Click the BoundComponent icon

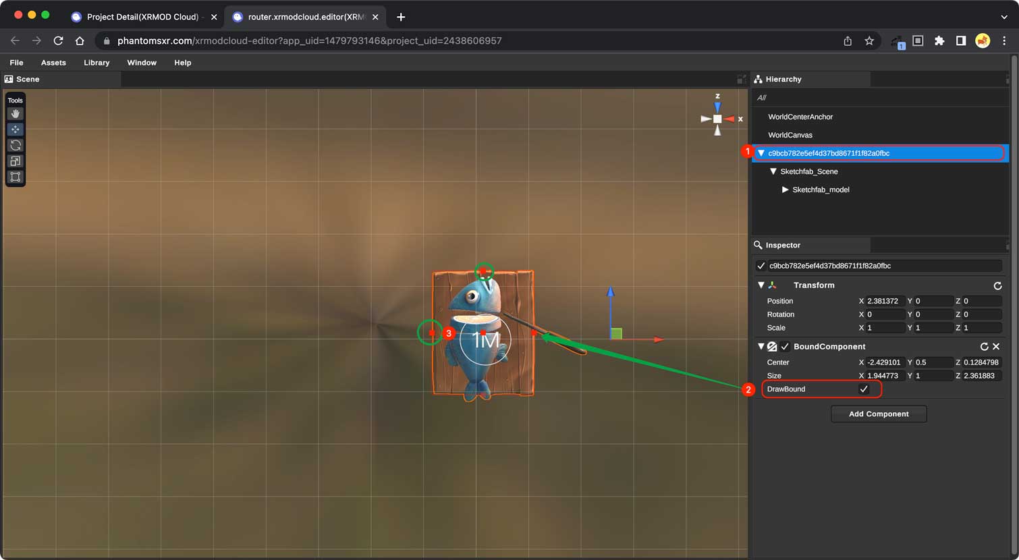coord(772,347)
